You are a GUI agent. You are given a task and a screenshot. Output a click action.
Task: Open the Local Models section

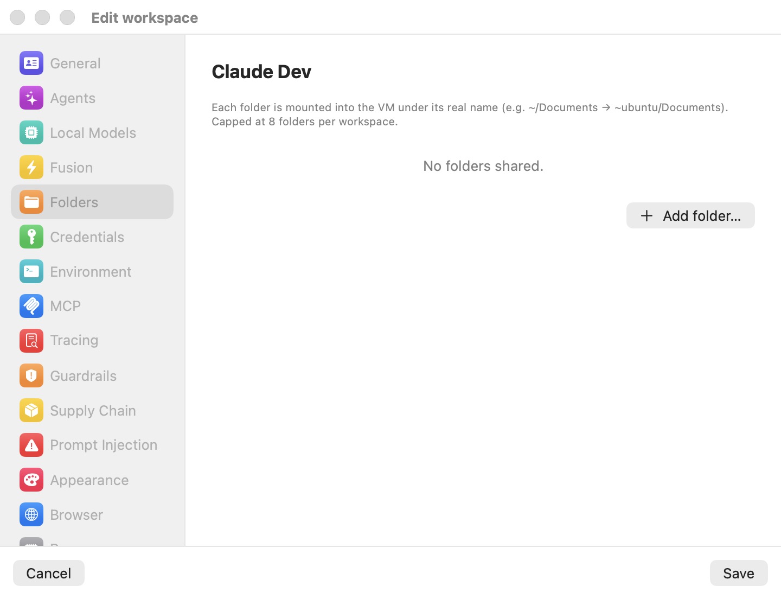92,133
